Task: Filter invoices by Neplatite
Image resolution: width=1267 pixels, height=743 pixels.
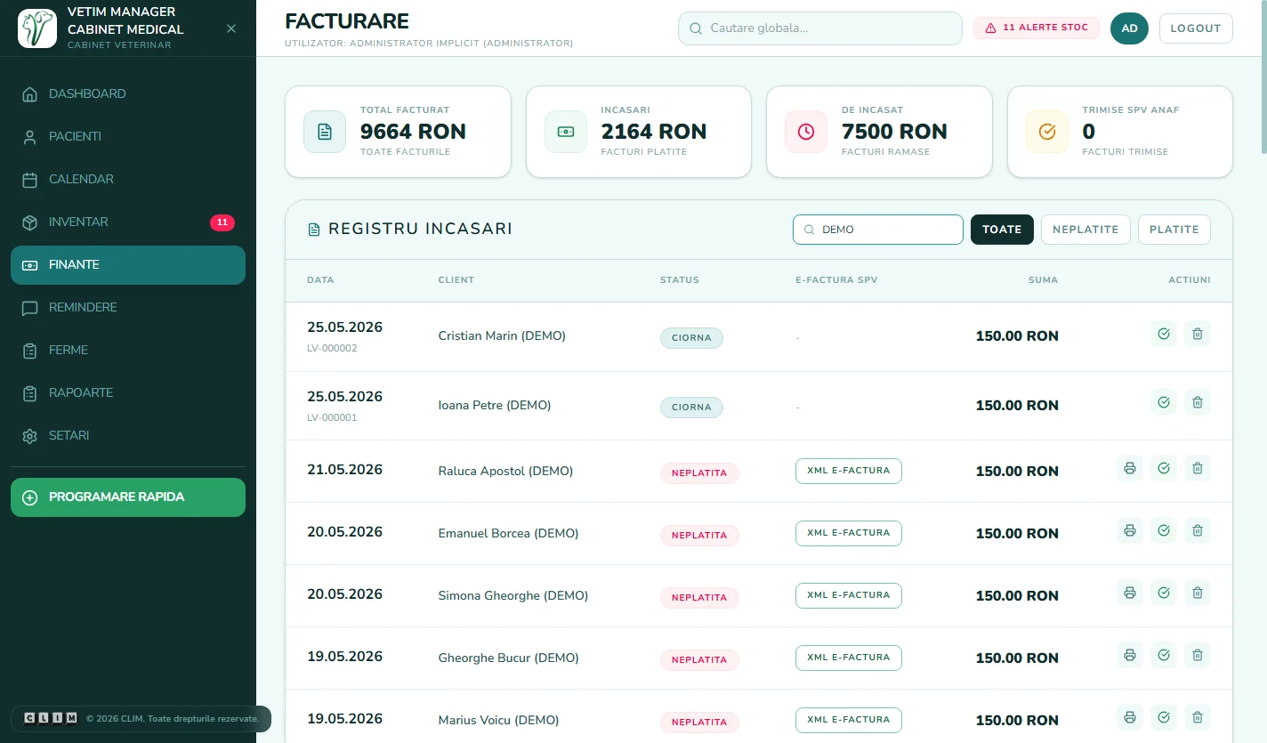Action: (x=1085, y=230)
